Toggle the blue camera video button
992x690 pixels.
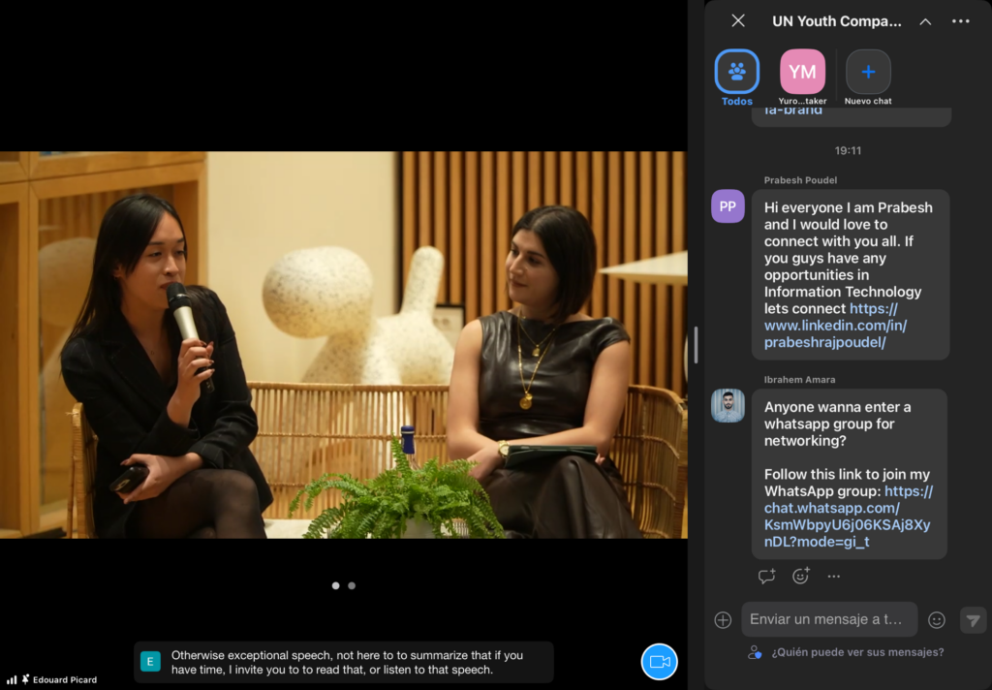point(660,661)
